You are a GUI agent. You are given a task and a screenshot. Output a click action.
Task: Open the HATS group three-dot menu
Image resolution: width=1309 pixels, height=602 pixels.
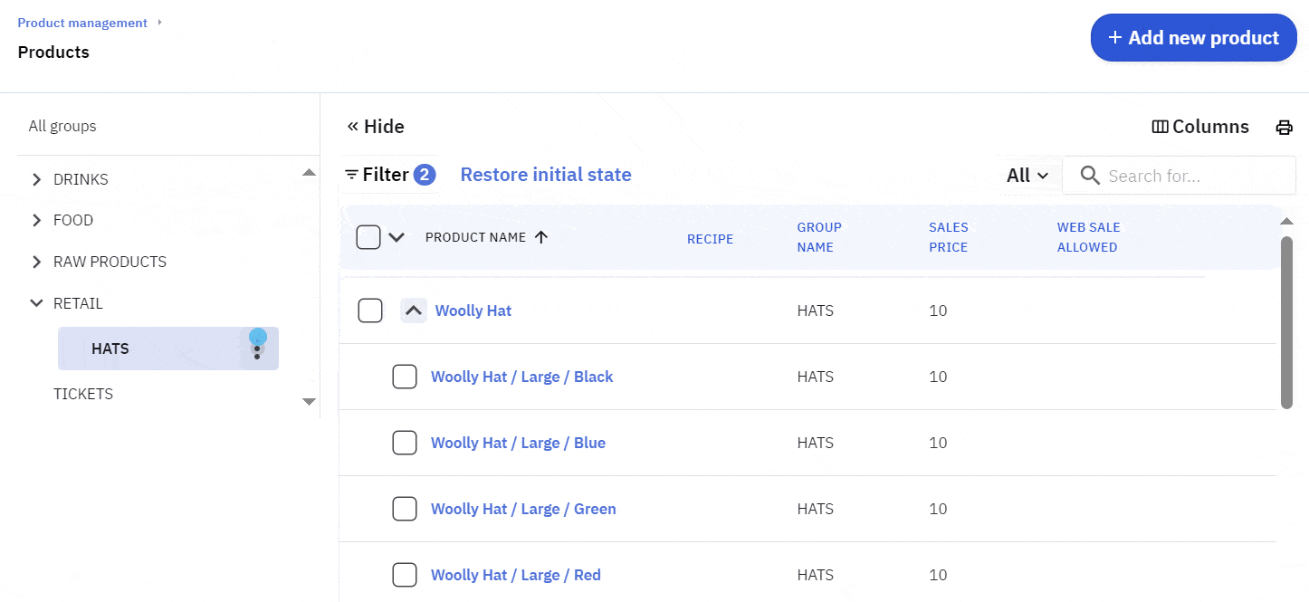click(257, 349)
